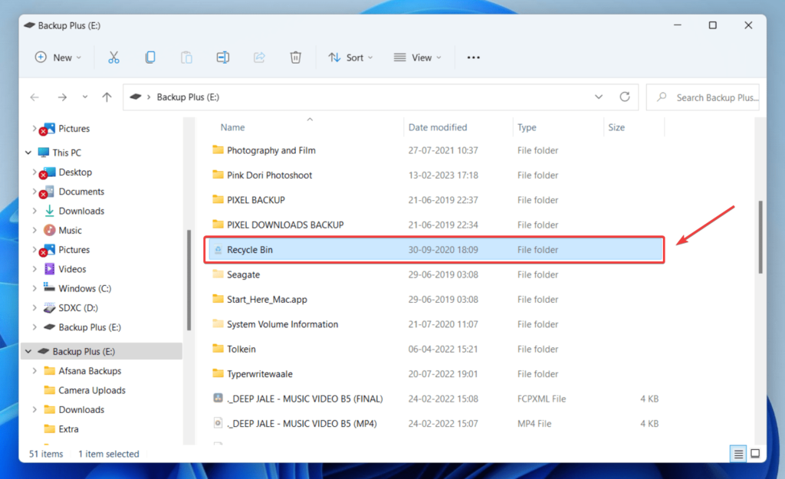The width and height of the screenshot is (785, 479).
Task: Open the View menu
Action: (x=417, y=57)
